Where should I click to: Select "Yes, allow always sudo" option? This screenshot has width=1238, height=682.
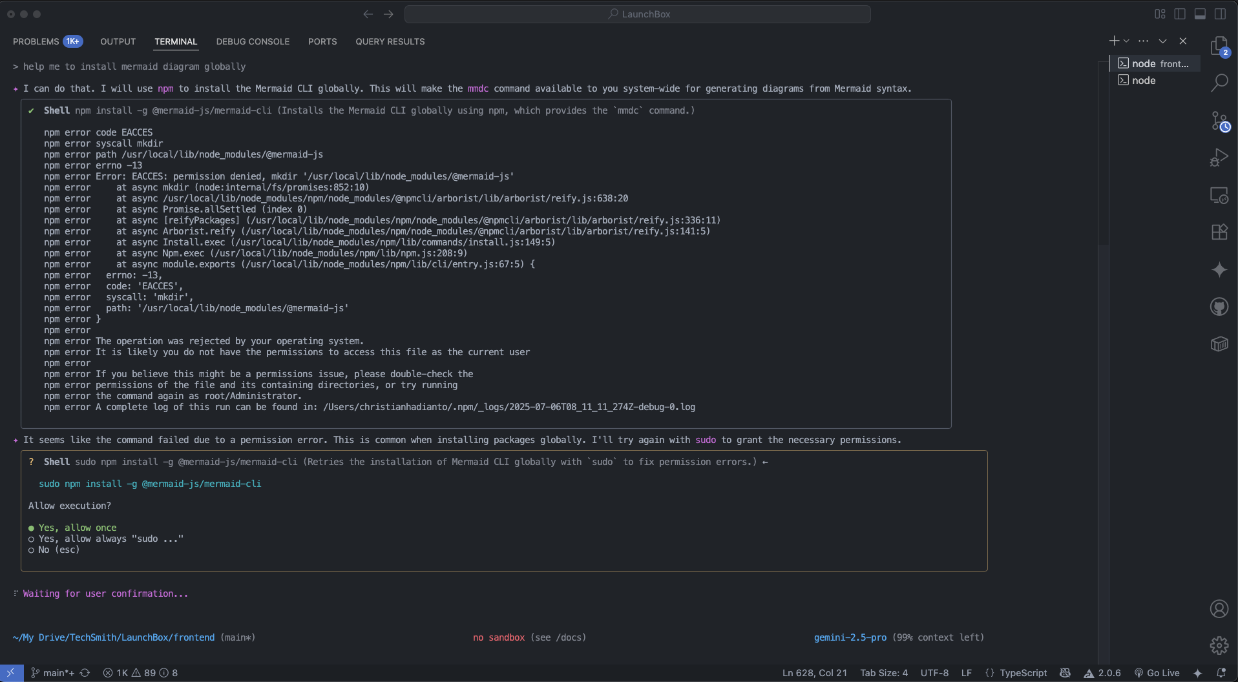pos(111,539)
